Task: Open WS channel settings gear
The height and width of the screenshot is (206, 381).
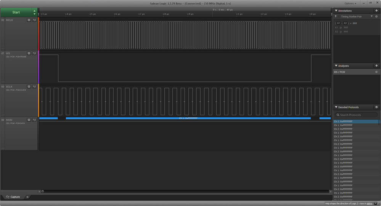Action: click(x=29, y=53)
